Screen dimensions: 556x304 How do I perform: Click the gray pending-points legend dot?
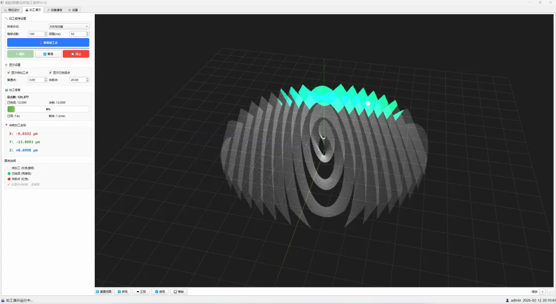[9, 168]
